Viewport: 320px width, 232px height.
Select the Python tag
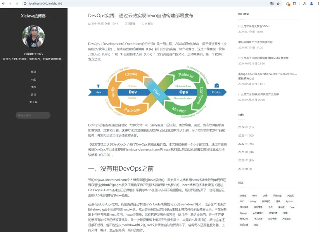[x=289, y=201]
